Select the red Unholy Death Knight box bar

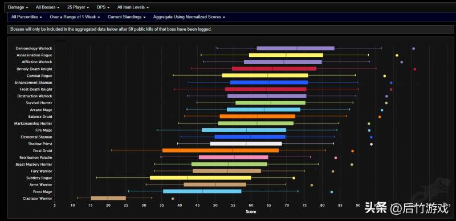point(274,69)
